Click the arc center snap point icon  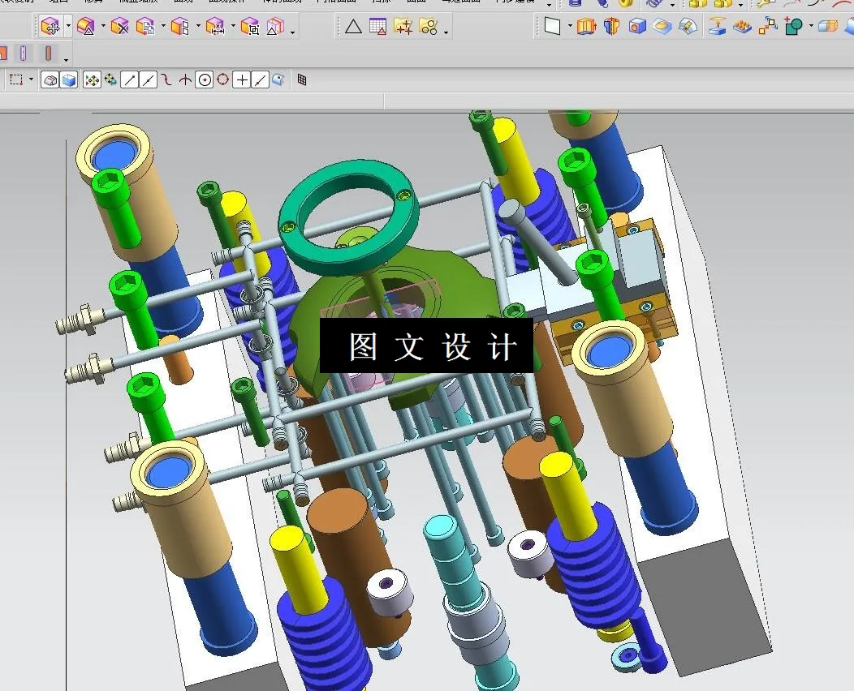point(204,79)
